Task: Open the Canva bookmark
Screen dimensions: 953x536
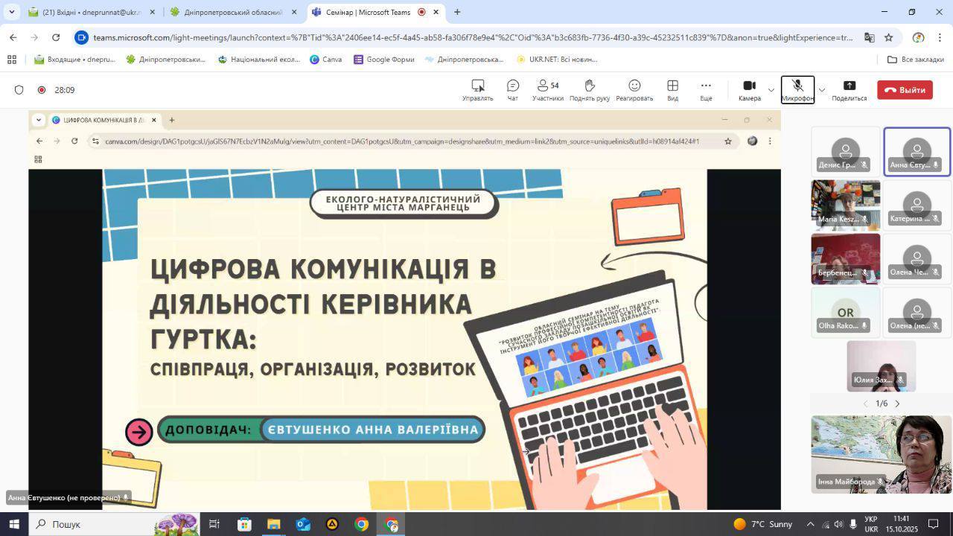Action: click(325, 60)
